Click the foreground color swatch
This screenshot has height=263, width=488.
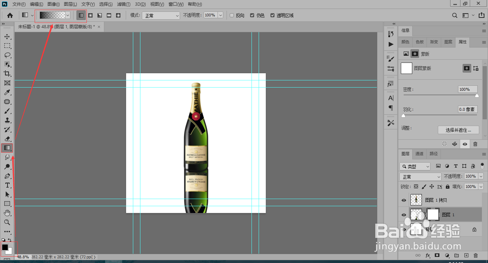click(x=5, y=247)
